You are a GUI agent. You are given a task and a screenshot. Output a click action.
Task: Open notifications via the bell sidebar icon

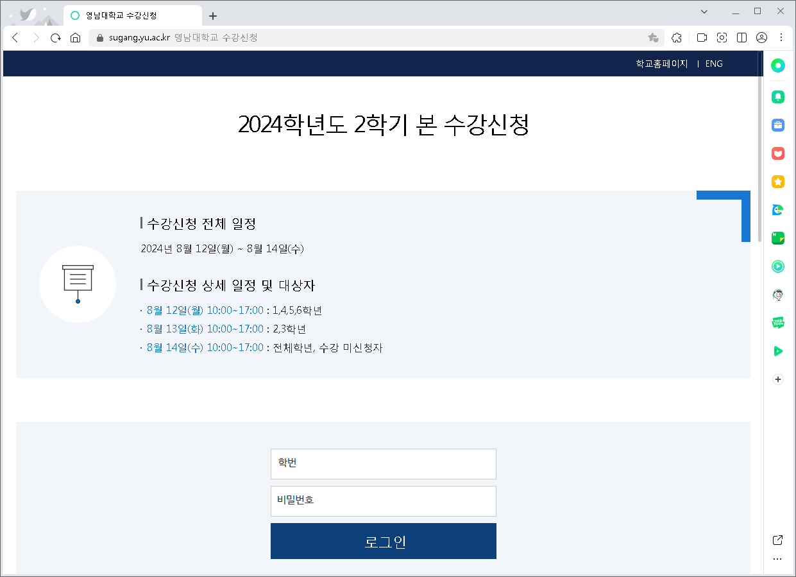point(777,97)
